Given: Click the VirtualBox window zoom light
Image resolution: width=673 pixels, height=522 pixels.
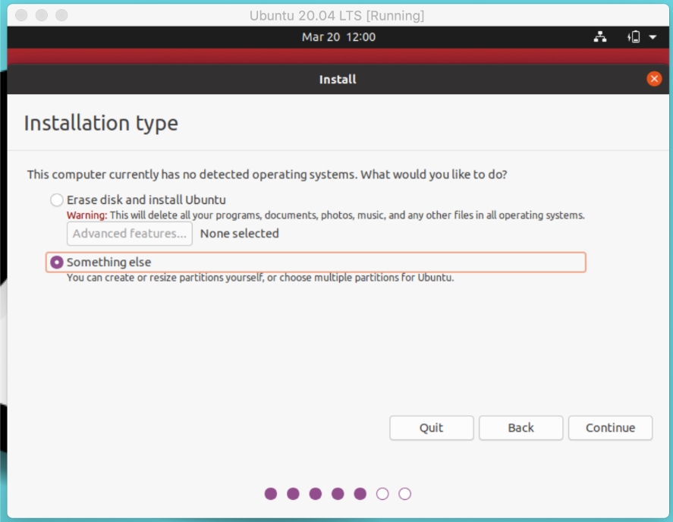Looking at the screenshot, I should 61,15.
